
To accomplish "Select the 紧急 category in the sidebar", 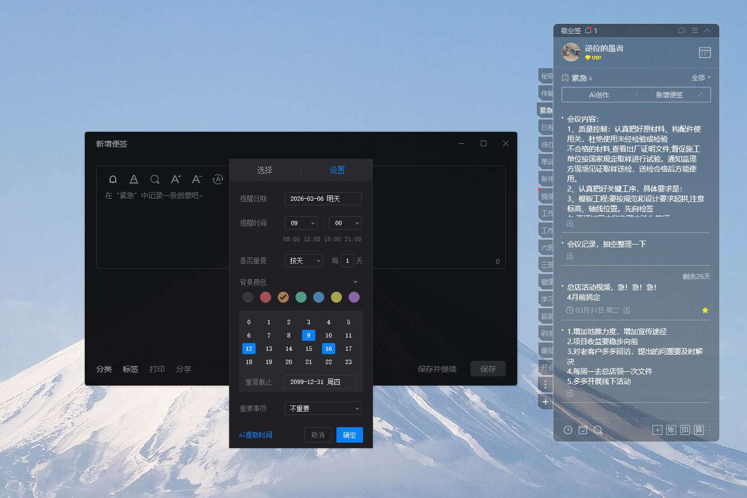I will pyautogui.click(x=545, y=110).
